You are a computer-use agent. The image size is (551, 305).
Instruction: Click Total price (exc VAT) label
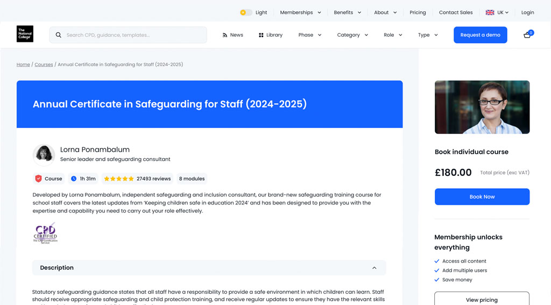click(x=505, y=173)
